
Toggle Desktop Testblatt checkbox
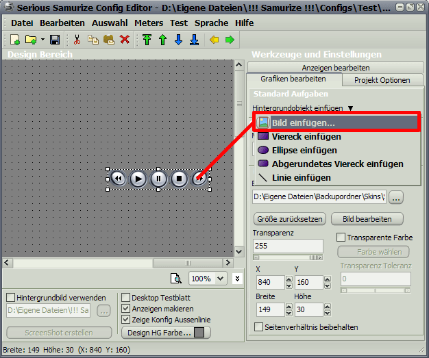(125, 298)
